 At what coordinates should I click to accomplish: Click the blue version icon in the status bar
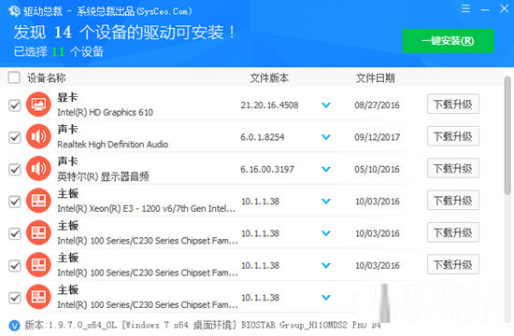pyautogui.click(x=14, y=325)
